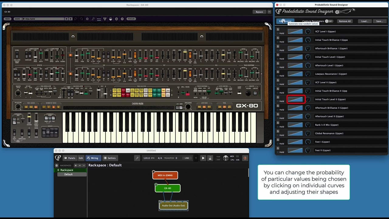The width and height of the screenshot is (389, 219).
Task: Open the curve for Initial Touch Level II (Upper)
Action: pyautogui.click(x=295, y=99)
